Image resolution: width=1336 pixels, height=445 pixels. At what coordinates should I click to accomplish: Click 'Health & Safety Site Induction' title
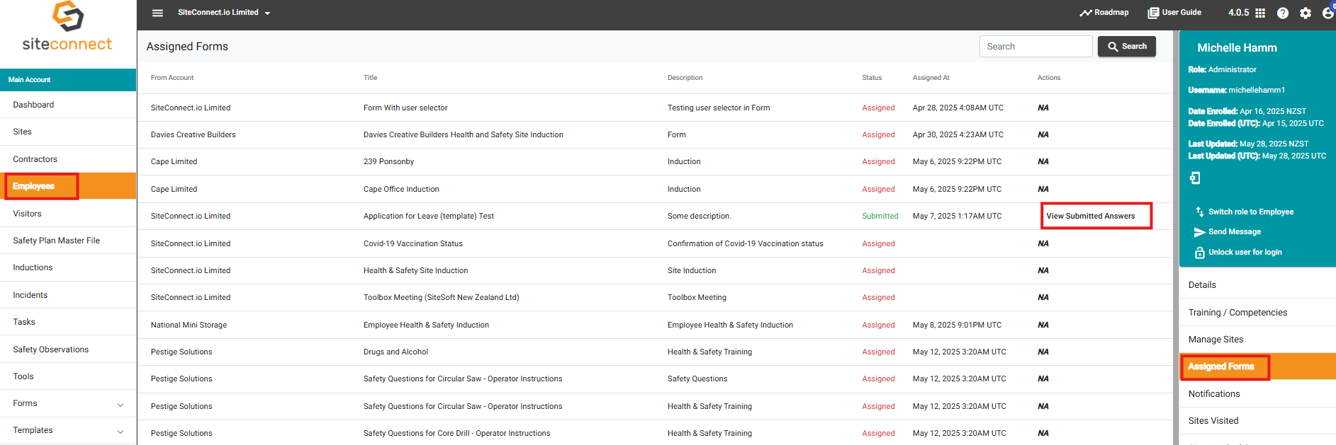click(x=416, y=271)
